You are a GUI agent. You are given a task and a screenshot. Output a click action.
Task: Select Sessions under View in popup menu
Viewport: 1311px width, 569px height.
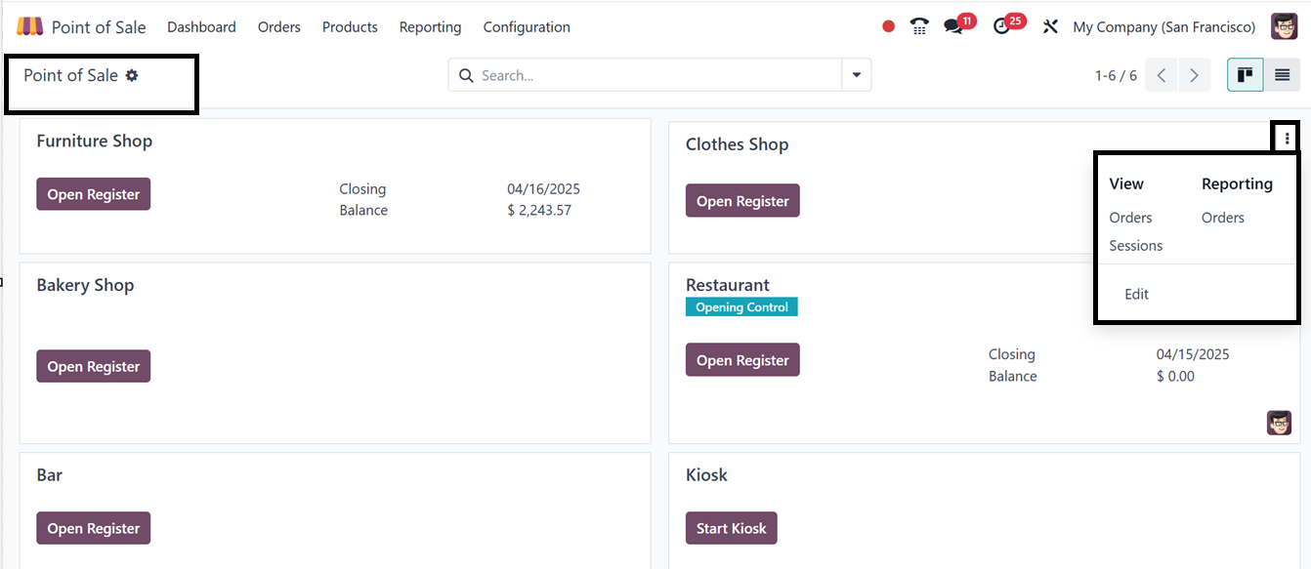click(x=1135, y=246)
